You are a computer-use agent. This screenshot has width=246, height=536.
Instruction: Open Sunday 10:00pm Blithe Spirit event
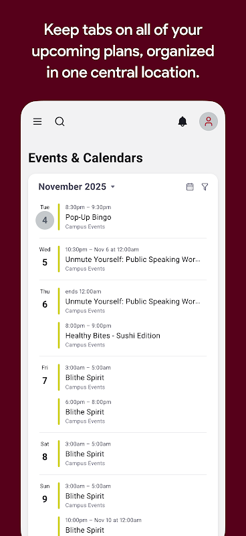pyautogui.click(x=132, y=526)
